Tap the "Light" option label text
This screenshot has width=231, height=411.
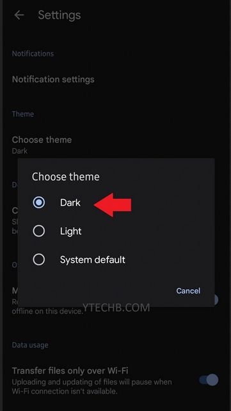coord(70,231)
